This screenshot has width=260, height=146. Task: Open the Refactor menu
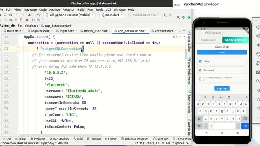point(69,10)
